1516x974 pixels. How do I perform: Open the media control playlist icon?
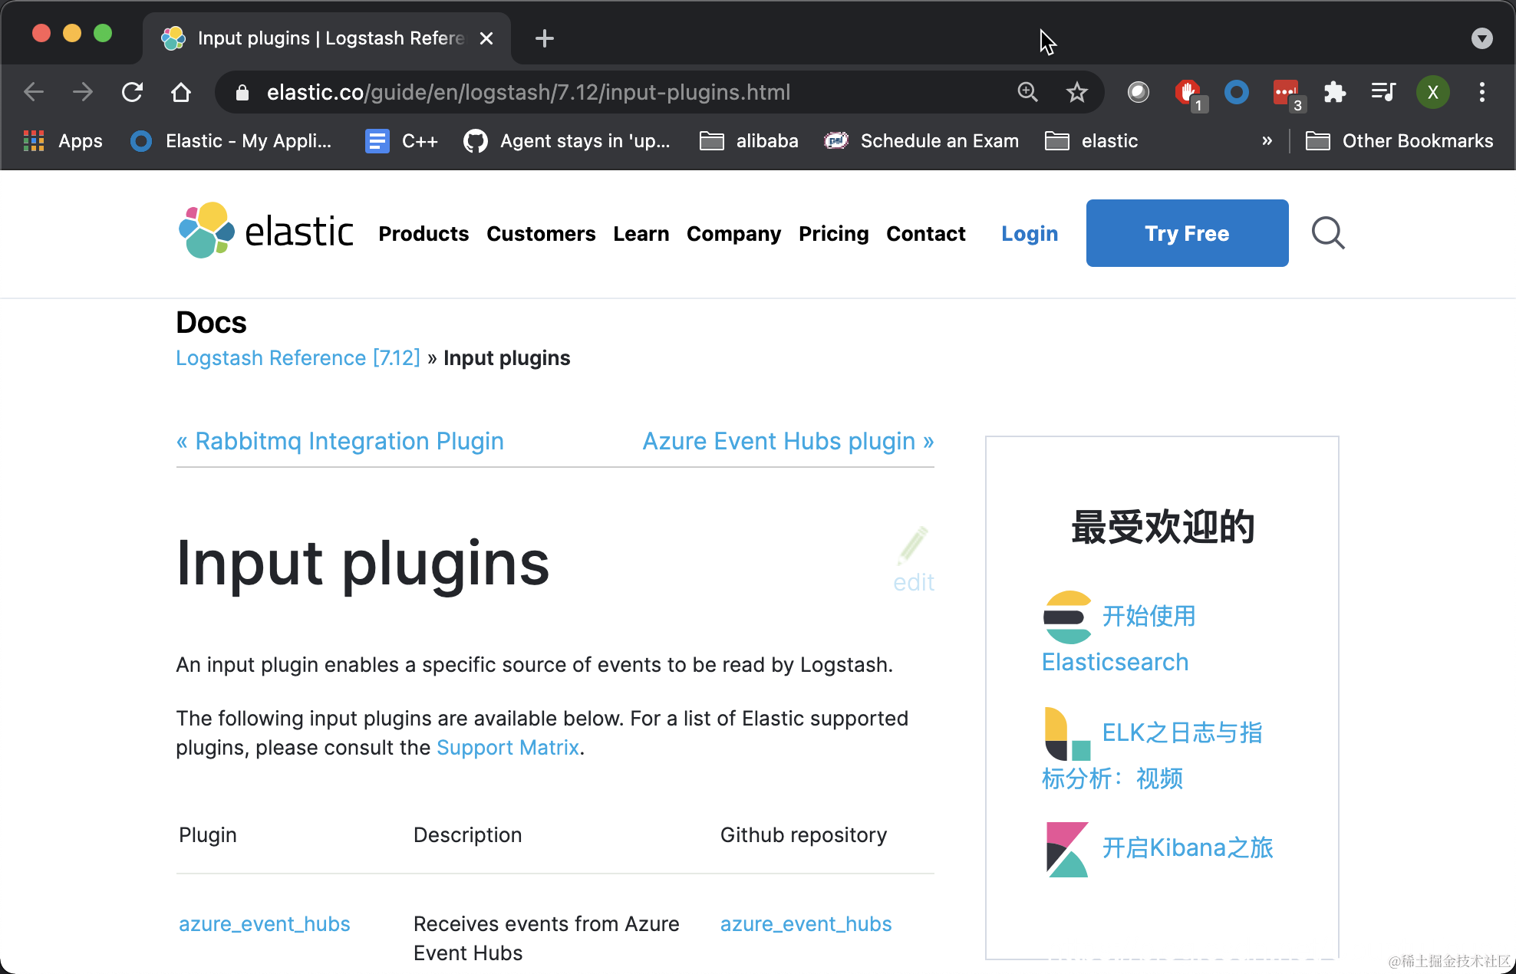1383,92
